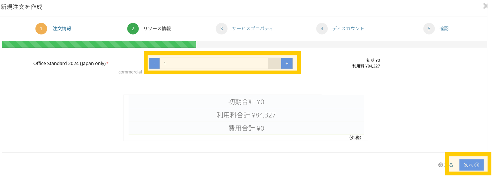Open the ディスカウント step label

tap(348, 28)
